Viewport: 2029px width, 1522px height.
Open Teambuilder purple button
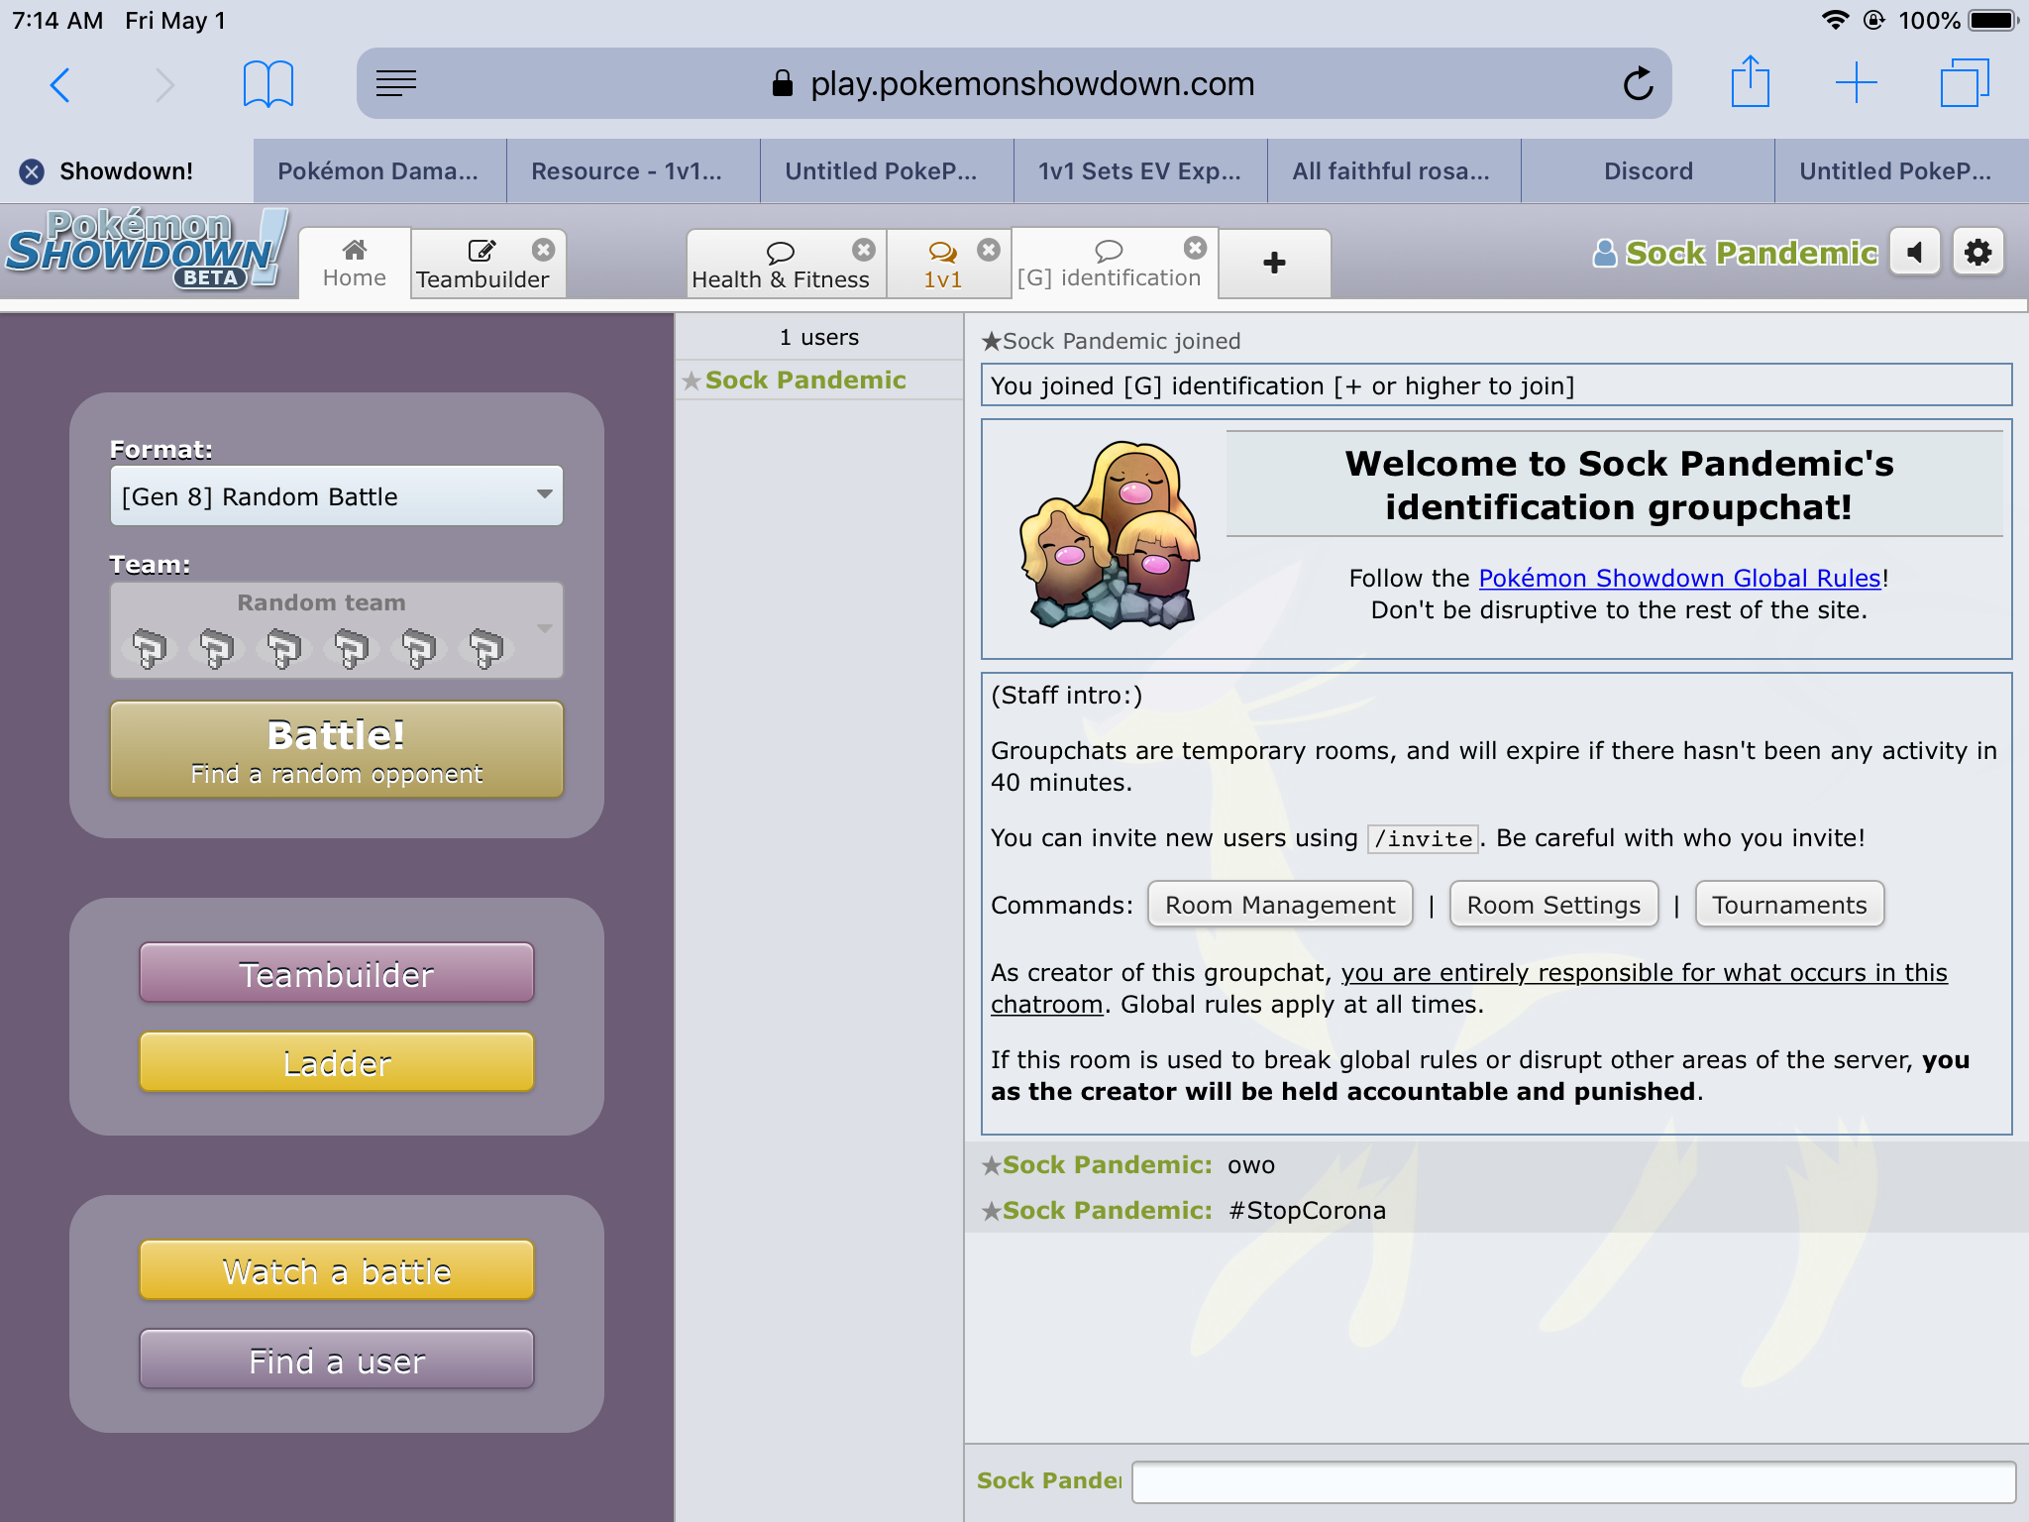pyautogui.click(x=337, y=974)
